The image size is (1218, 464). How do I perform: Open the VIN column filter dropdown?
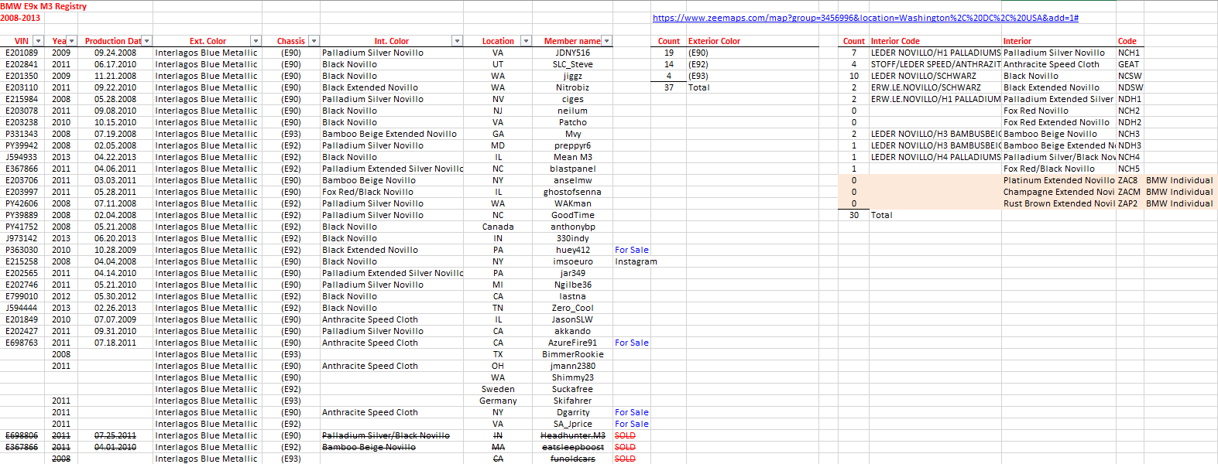[x=38, y=41]
